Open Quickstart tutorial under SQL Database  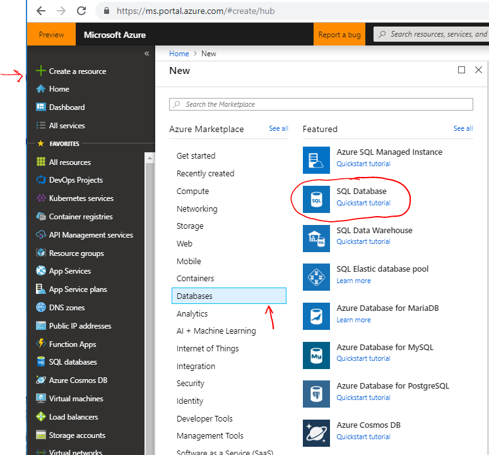(x=363, y=203)
